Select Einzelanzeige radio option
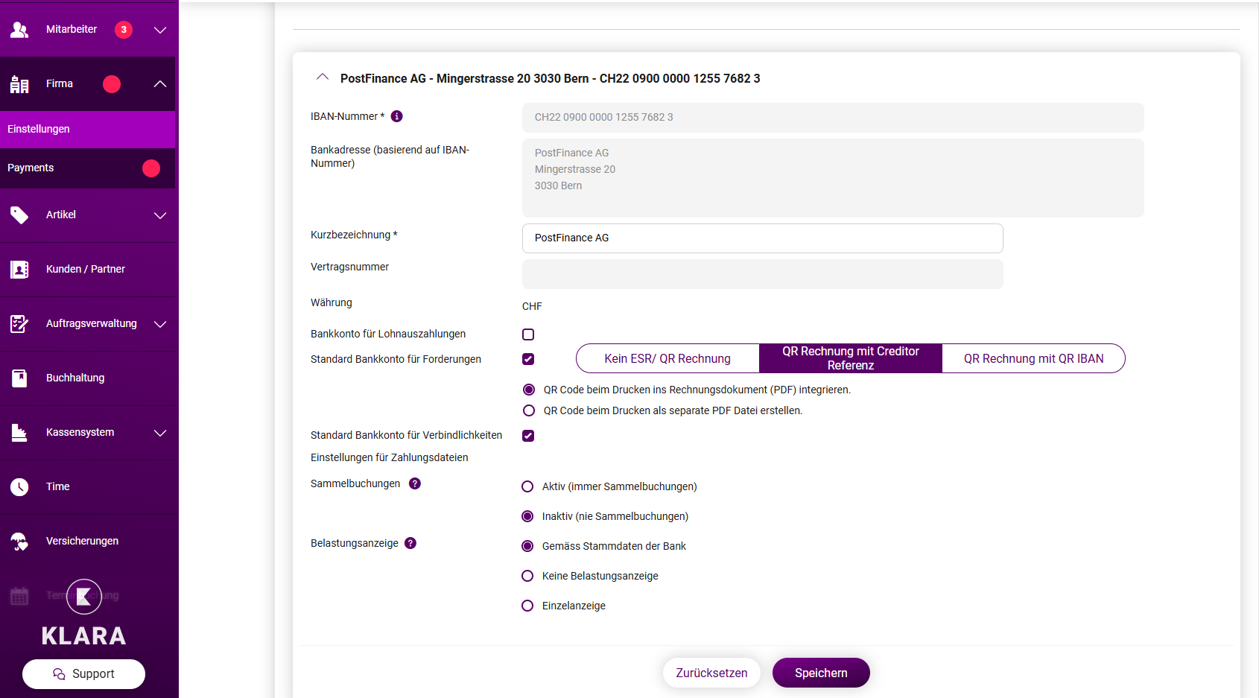The width and height of the screenshot is (1259, 698). point(527,606)
